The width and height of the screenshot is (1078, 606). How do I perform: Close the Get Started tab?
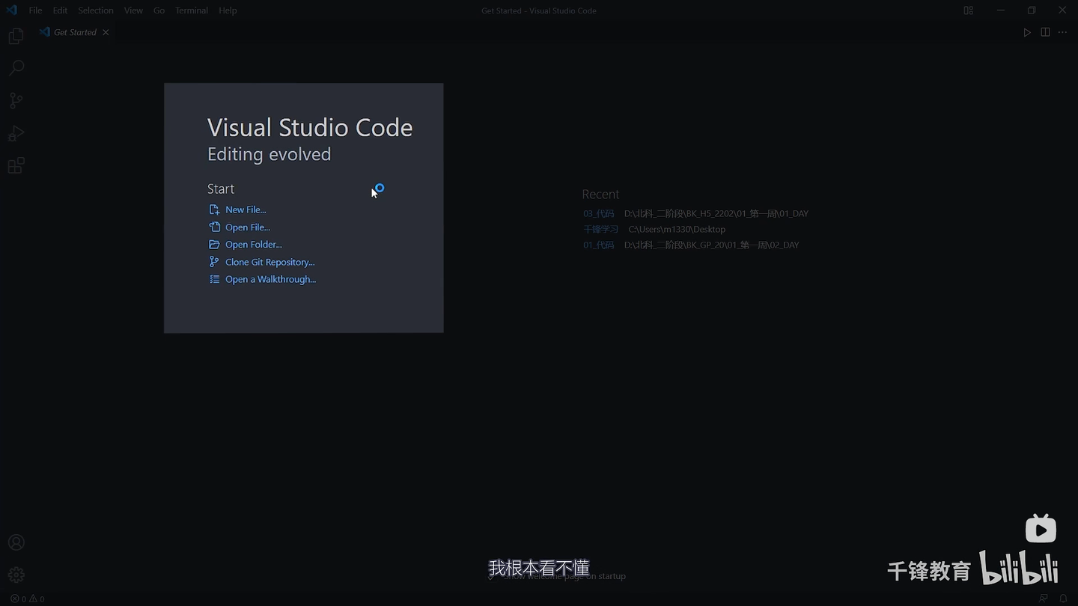(106, 32)
